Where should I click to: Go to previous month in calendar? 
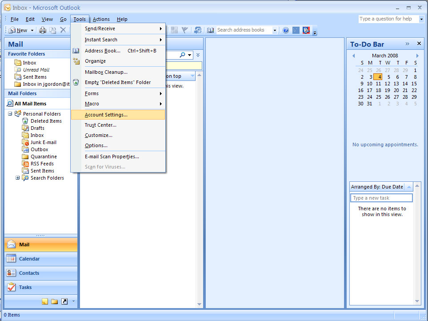[354, 56]
